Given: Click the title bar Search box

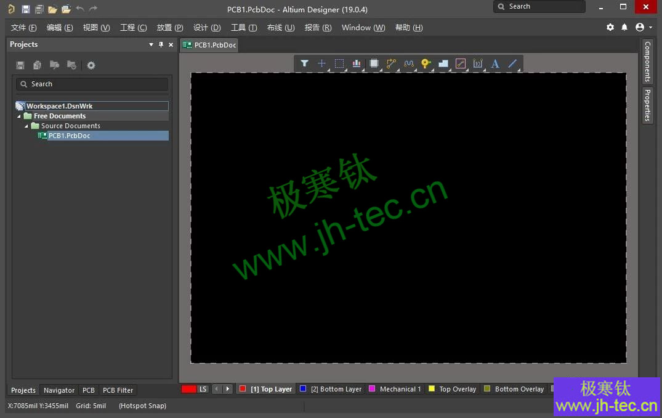Looking at the screenshot, I should tap(539, 6).
